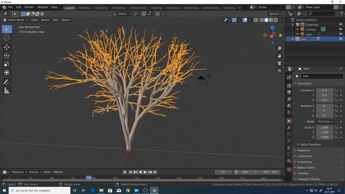Screen dimensions: 345x194
Task: Open the Tool properties tab
Action: (289, 77)
